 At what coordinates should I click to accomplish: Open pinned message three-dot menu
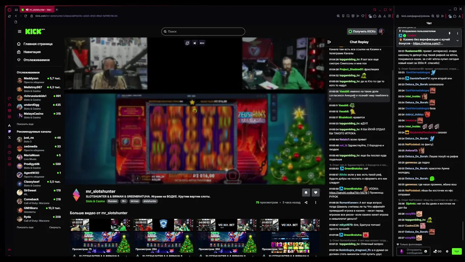click(457, 33)
